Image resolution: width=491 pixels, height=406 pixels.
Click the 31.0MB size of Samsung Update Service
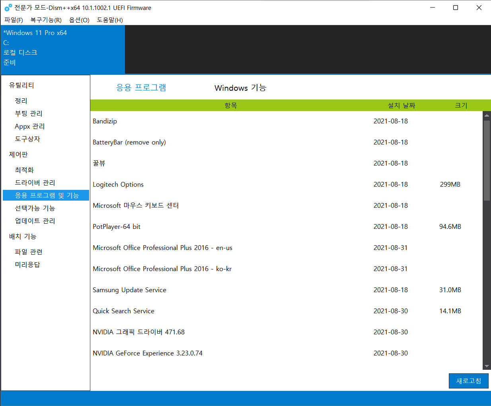click(450, 290)
